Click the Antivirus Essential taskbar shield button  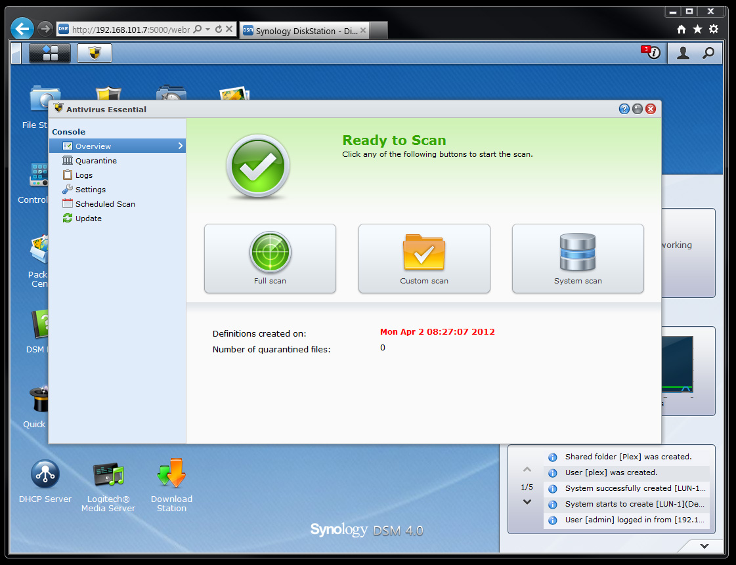point(95,53)
